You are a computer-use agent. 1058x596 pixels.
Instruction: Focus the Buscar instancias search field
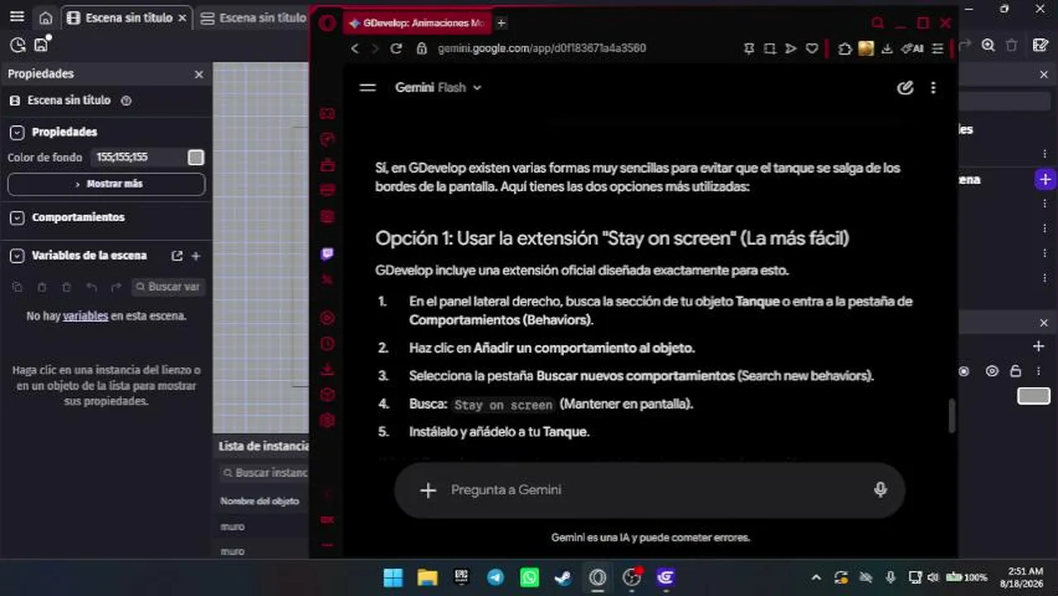coord(265,473)
